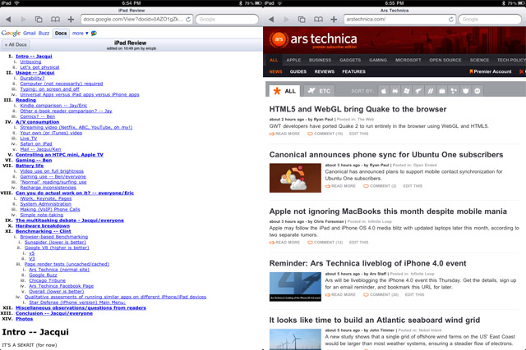This screenshot has width=526, height=350.
Task: Open 'Apple not ignoring MacBooks' headline
Action: 388,211
